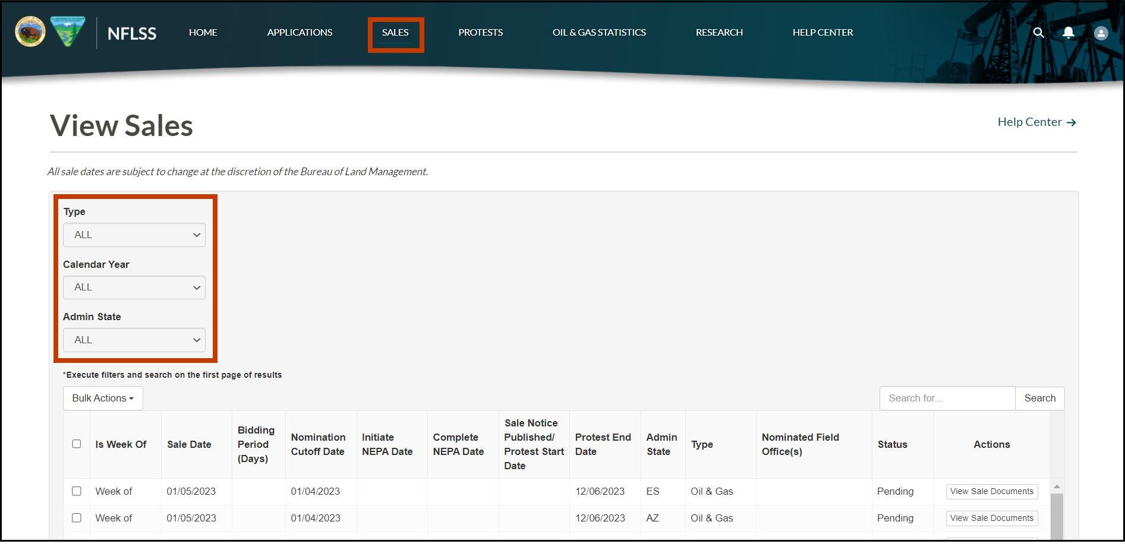Select the checkbox on the AZ sale row

pos(76,517)
